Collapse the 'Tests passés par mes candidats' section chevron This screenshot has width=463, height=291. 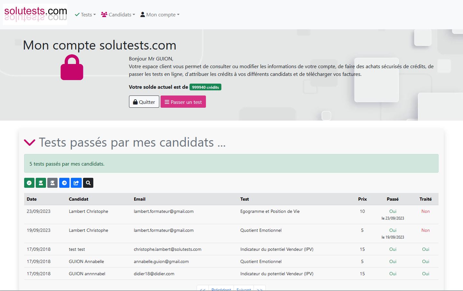point(30,142)
